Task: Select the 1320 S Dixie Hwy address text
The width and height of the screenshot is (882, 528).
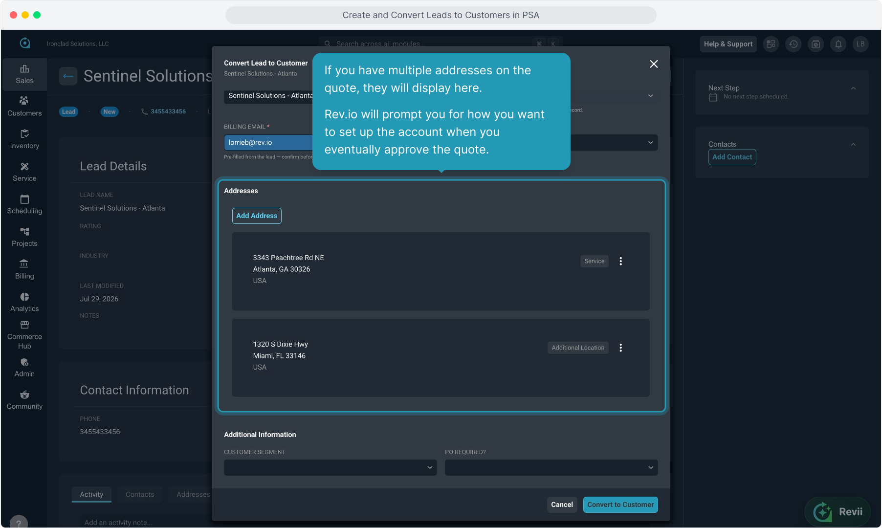Action: pyautogui.click(x=281, y=344)
